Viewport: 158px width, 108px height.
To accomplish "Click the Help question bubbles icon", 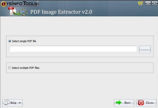I will pos(7,102).
